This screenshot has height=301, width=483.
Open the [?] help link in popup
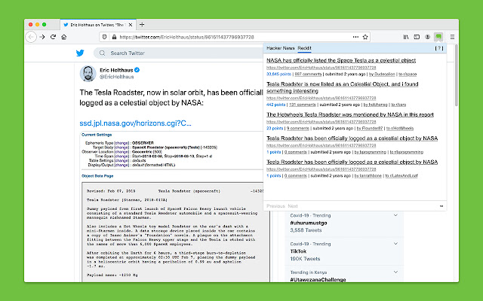point(439,48)
